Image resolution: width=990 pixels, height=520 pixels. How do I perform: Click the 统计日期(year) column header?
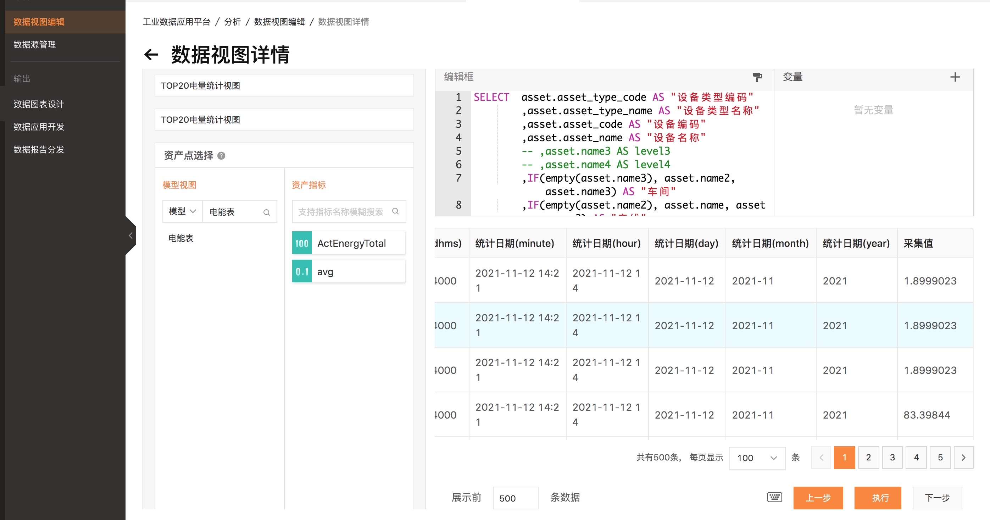click(856, 243)
